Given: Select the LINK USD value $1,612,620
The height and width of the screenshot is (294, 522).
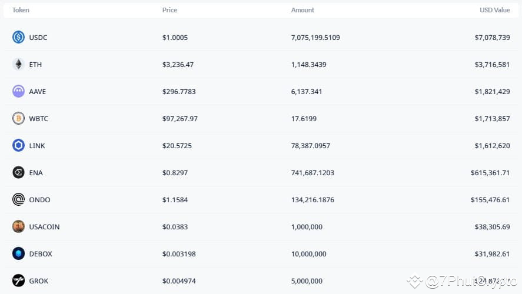Looking at the screenshot, I should coord(492,146).
